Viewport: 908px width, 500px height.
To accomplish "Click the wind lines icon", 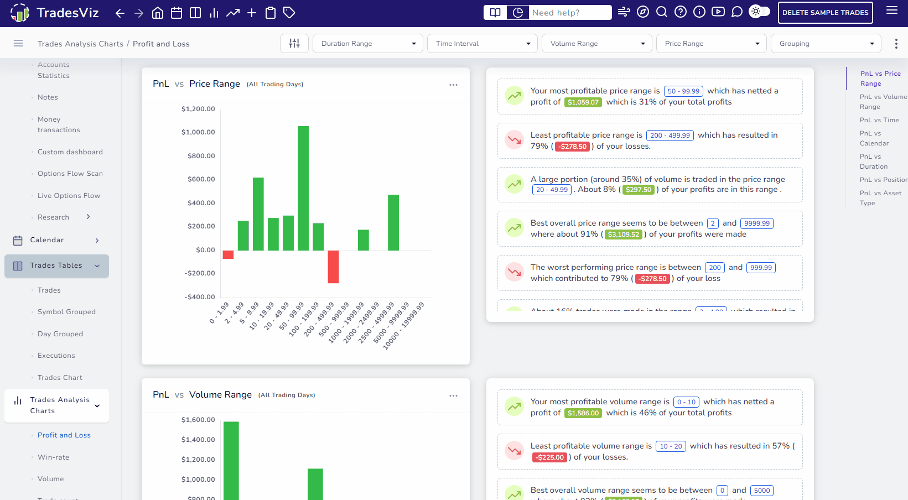I will click(x=624, y=12).
